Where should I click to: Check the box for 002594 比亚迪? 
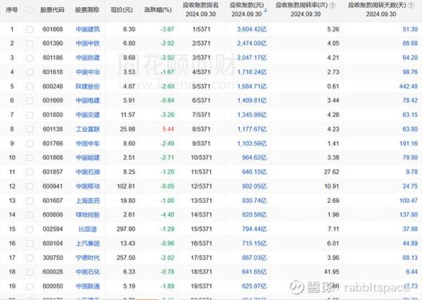tap(30, 230)
